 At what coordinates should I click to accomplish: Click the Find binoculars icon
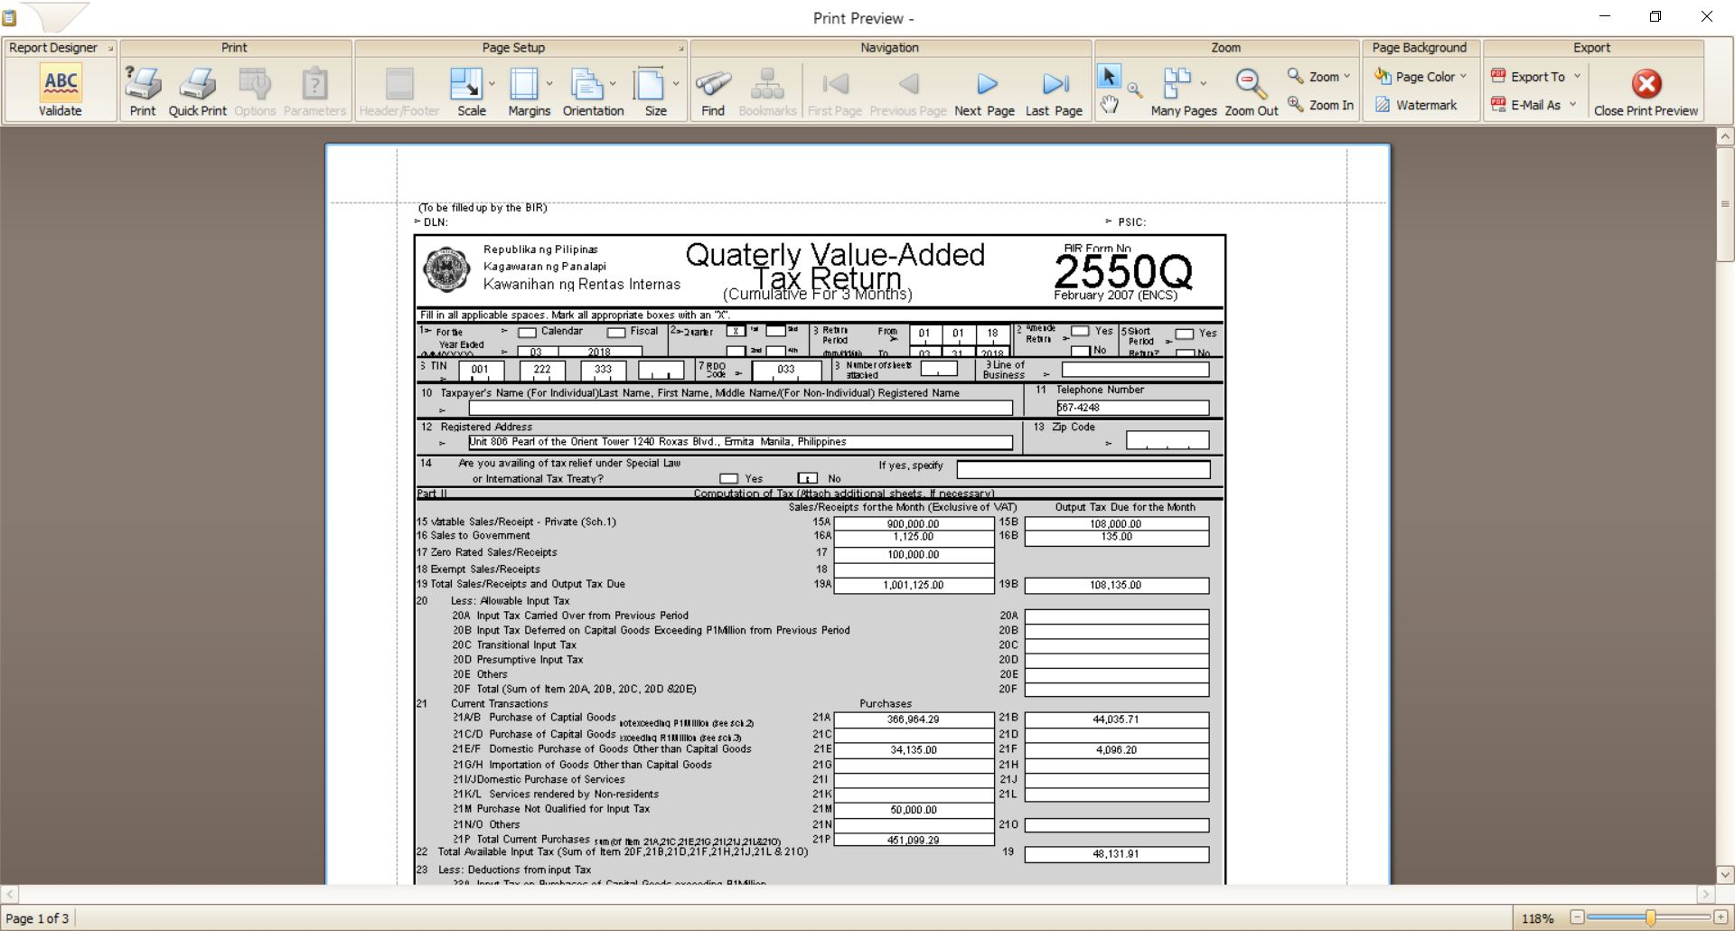(x=713, y=83)
